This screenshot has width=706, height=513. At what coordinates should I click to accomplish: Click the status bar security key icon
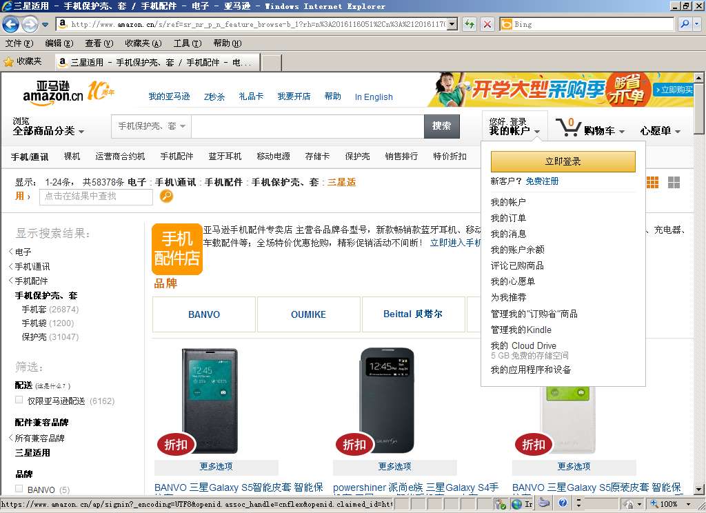coord(501,503)
